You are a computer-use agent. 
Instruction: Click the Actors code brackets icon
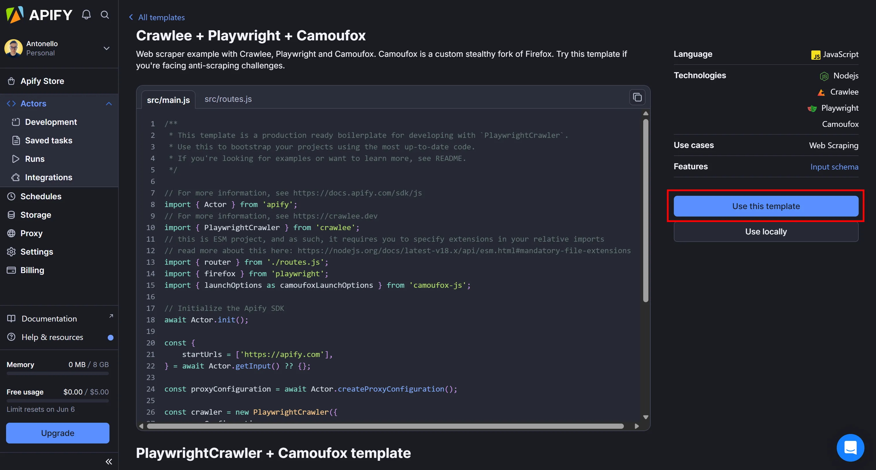click(x=11, y=104)
